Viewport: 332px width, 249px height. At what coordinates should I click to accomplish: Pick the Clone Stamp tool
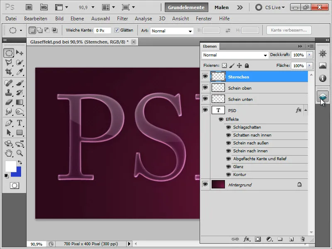(9, 93)
